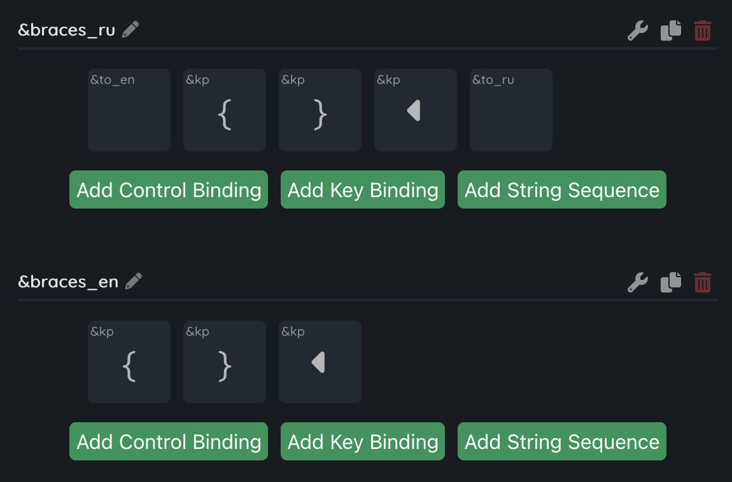732x482 pixels.
Task: Select the &to_en binding in &braces_ru
Action: 129,110
